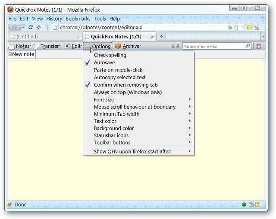Close the QuickFox Notes tab
Viewport: 276px width, 219px height.
pyautogui.click(x=152, y=37)
